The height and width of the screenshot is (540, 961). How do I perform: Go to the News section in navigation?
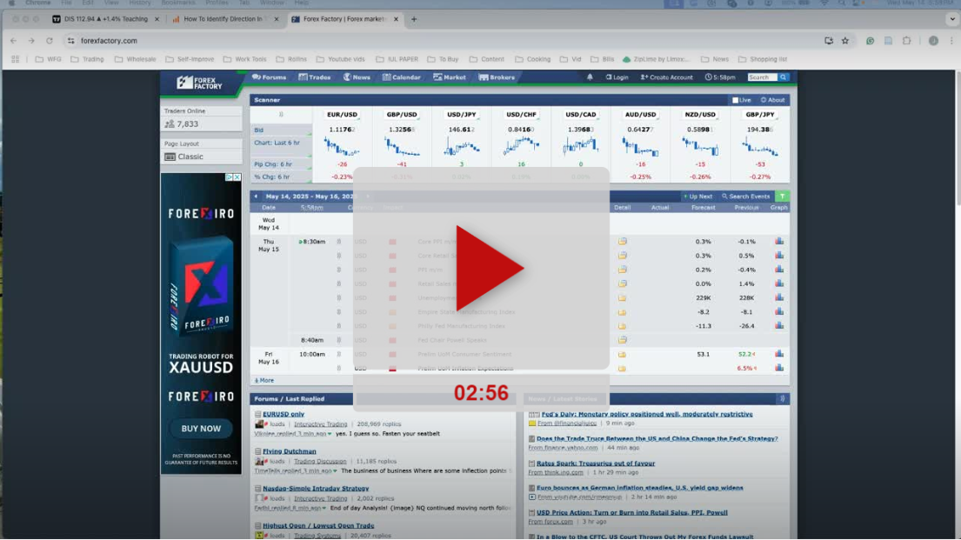(357, 77)
